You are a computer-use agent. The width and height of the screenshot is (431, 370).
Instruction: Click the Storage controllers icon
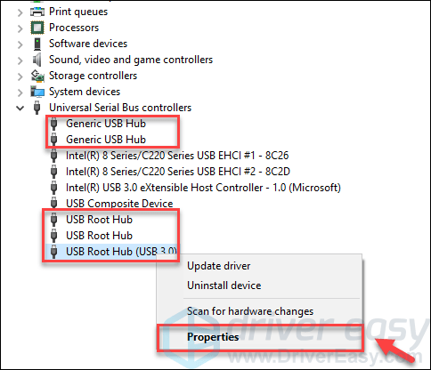(37, 76)
